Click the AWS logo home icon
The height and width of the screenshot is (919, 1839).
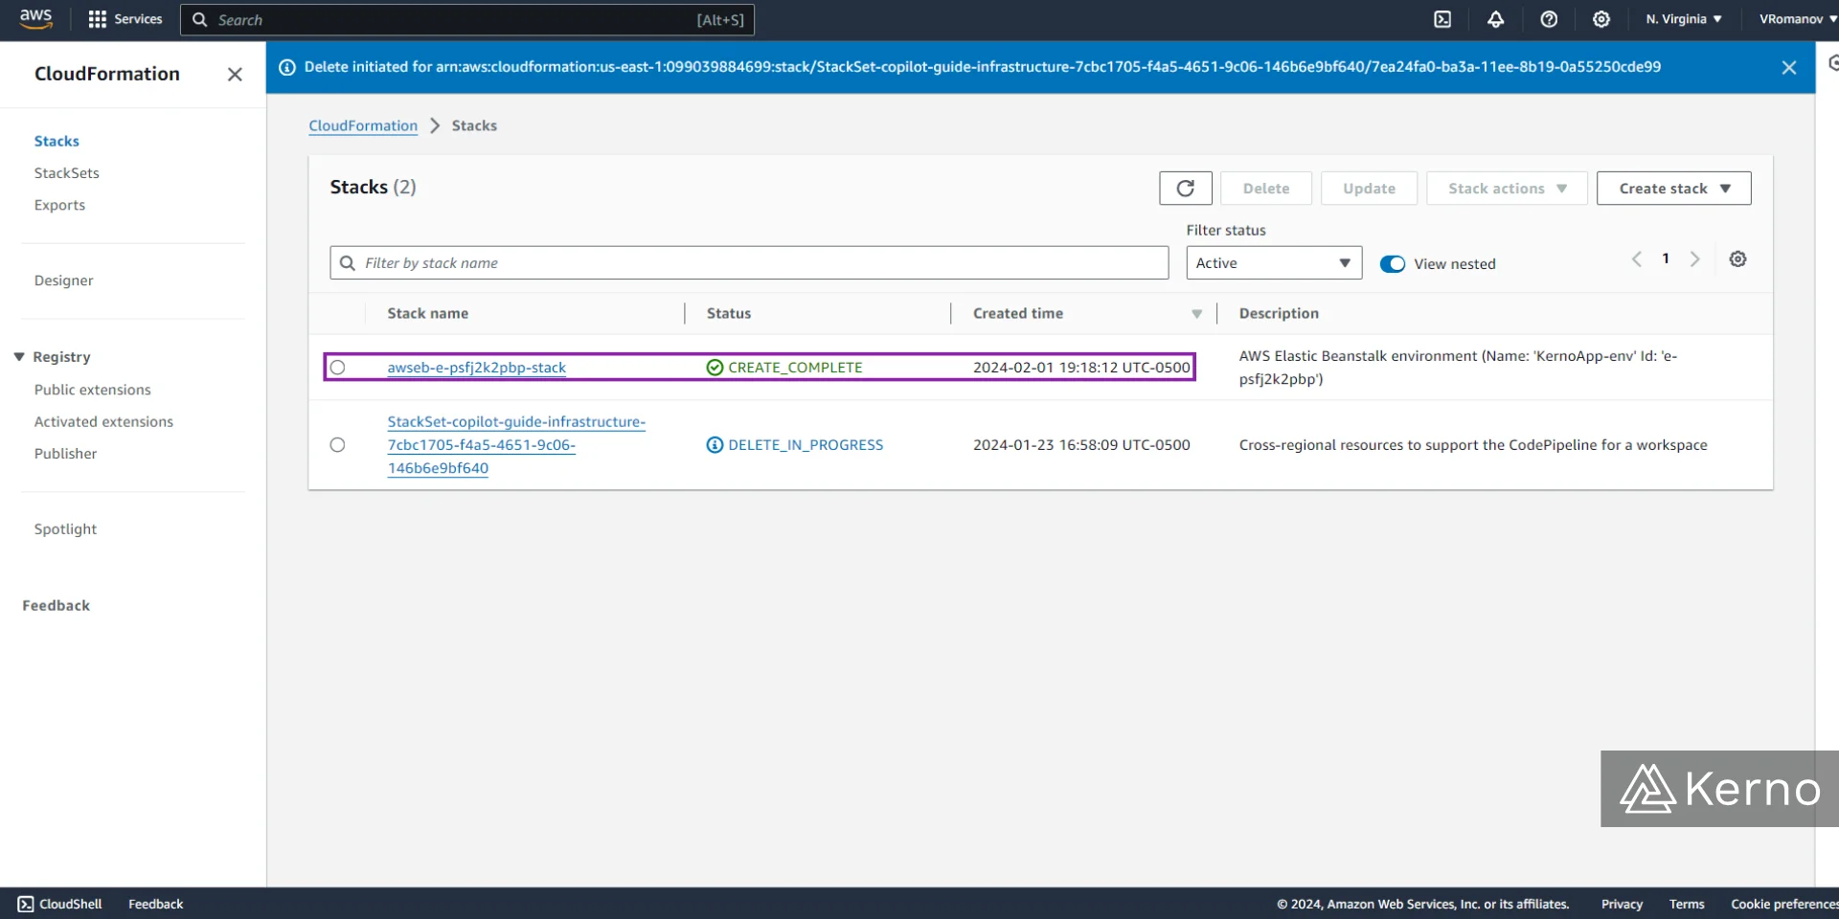coord(35,19)
